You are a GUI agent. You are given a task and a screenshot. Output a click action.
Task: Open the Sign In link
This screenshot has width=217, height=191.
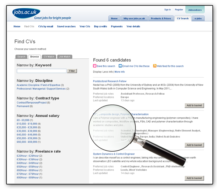click(x=167, y=9)
